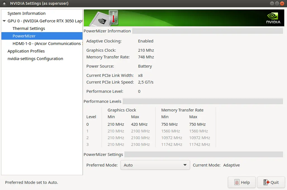Click the Help button
The height and width of the screenshot is (190, 287).
pos(242,182)
